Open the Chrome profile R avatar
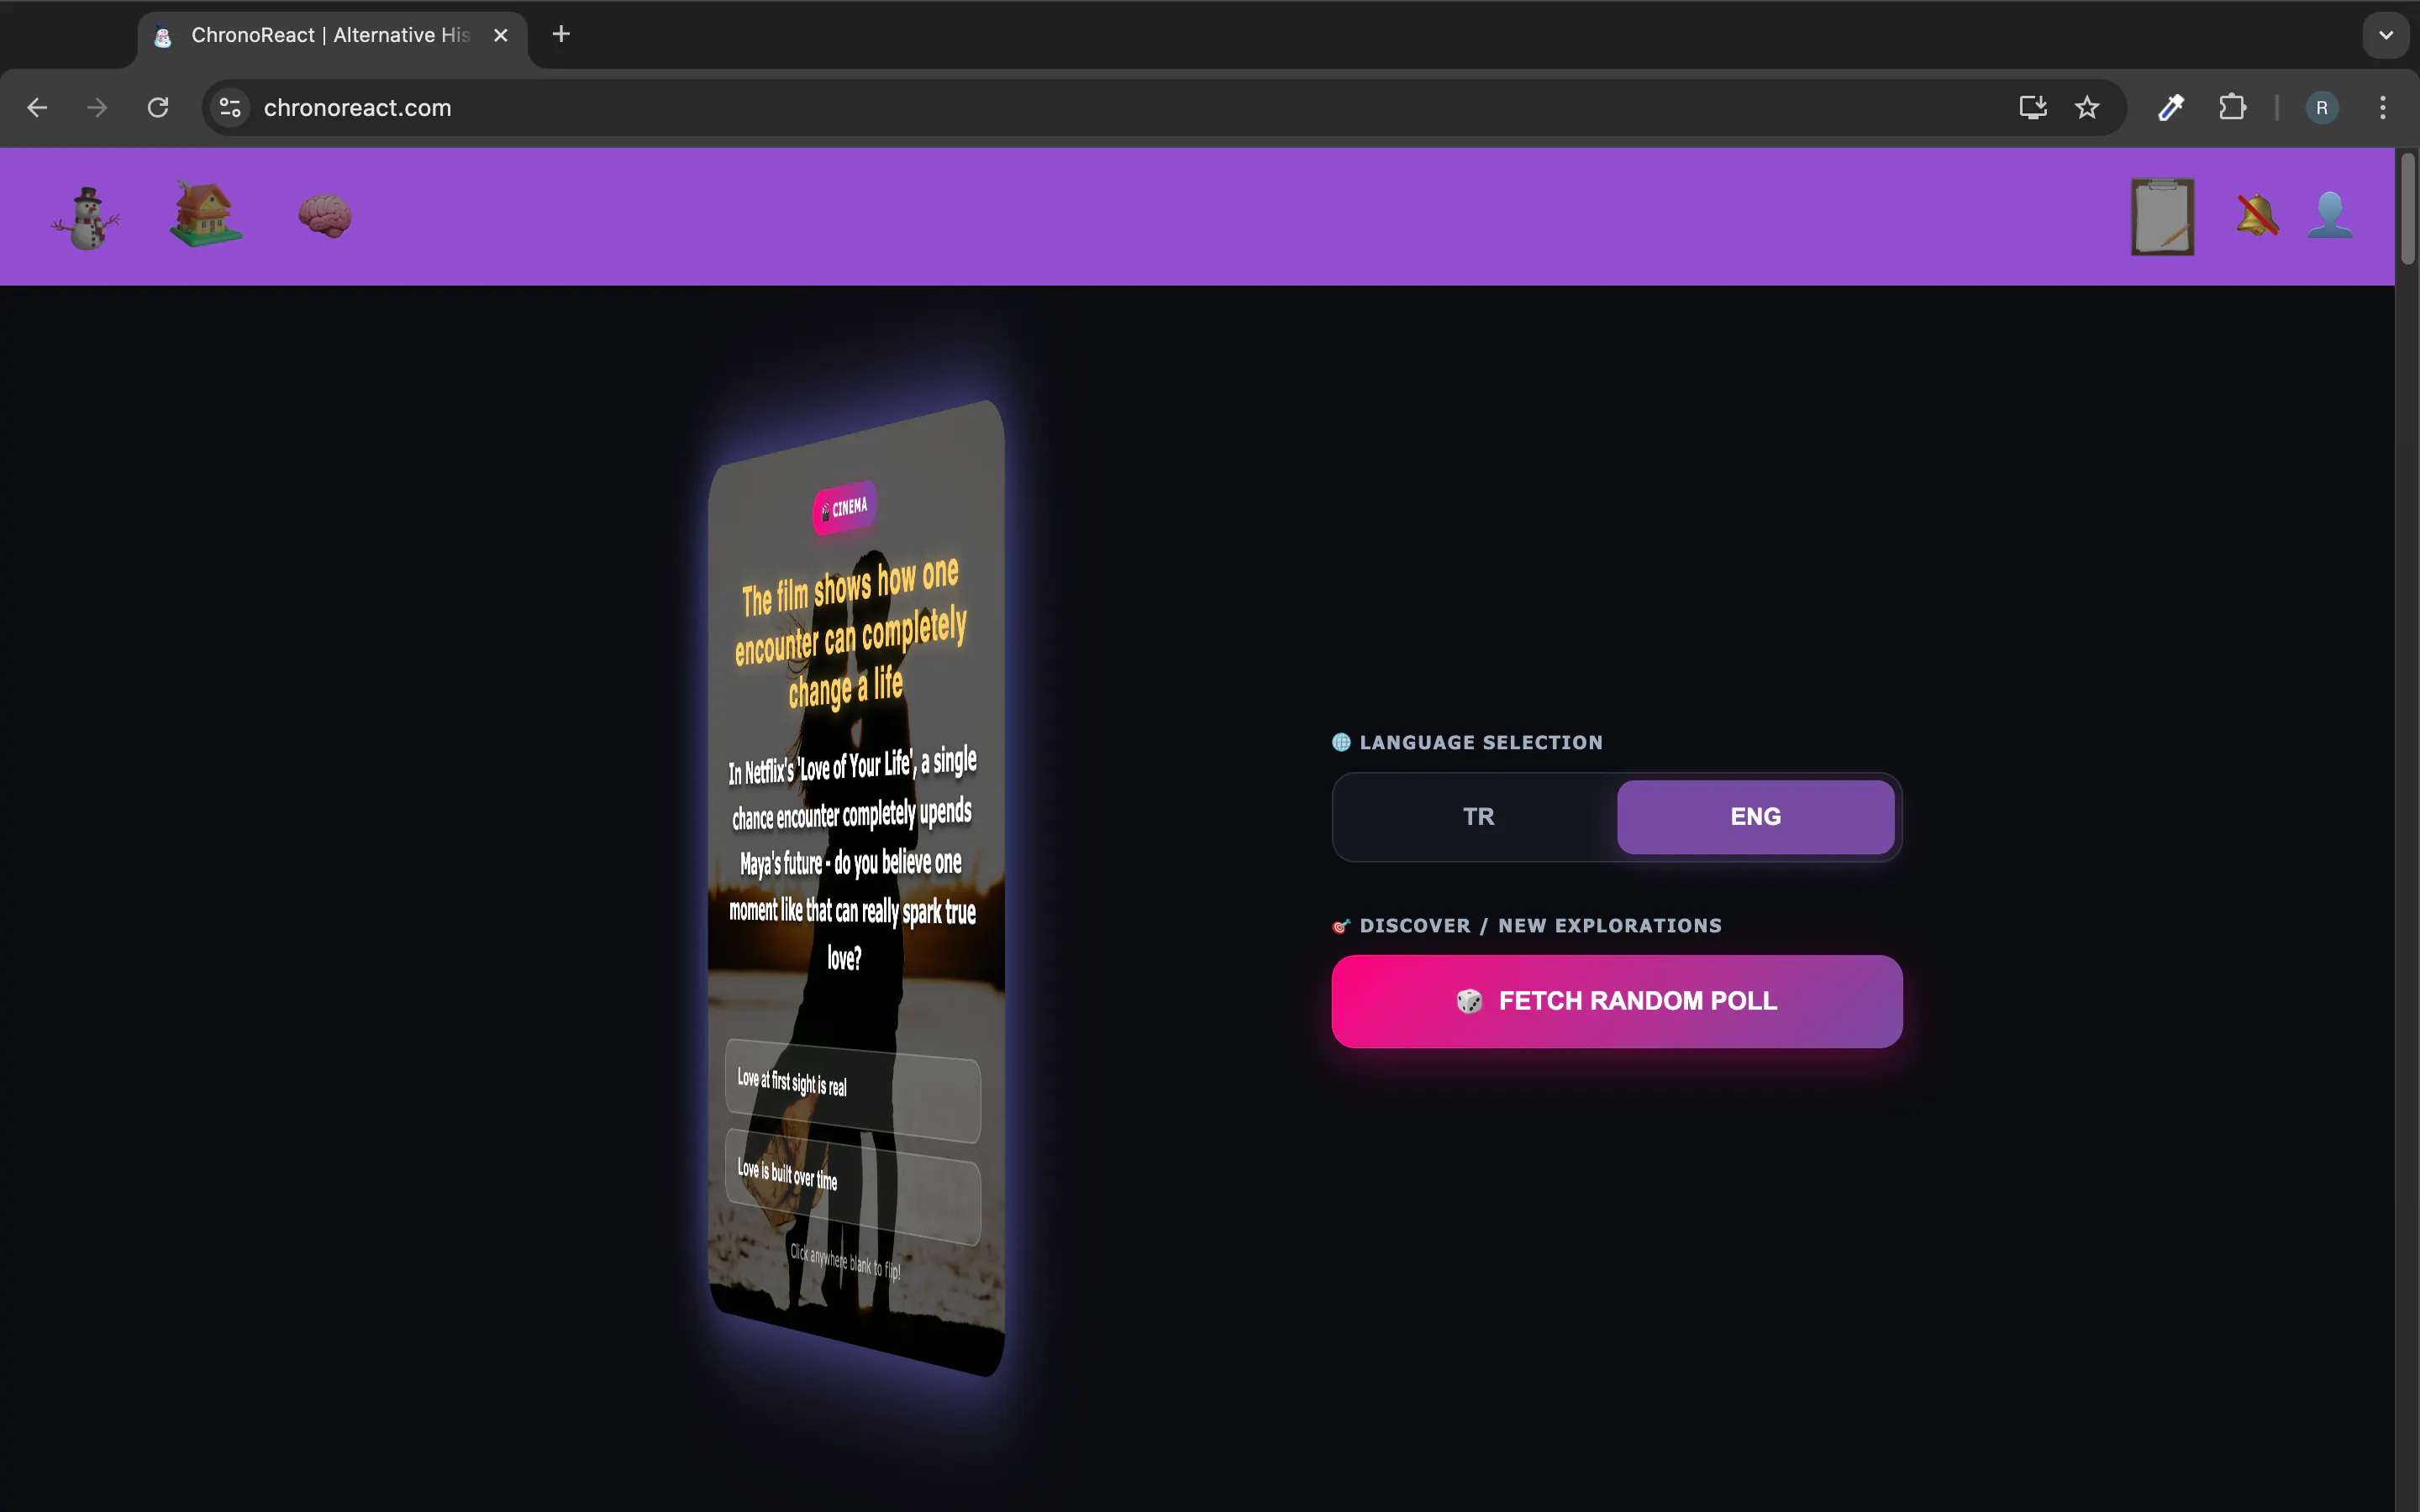The width and height of the screenshot is (2420, 1512). coord(2322,107)
